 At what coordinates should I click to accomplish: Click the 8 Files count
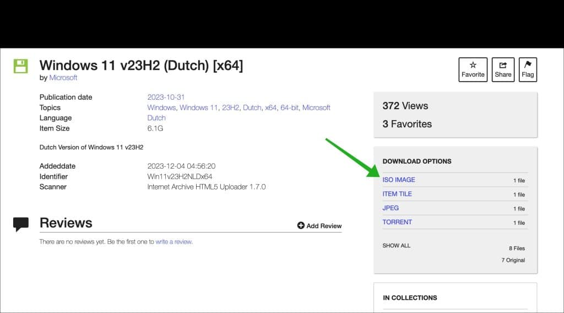[x=517, y=248]
